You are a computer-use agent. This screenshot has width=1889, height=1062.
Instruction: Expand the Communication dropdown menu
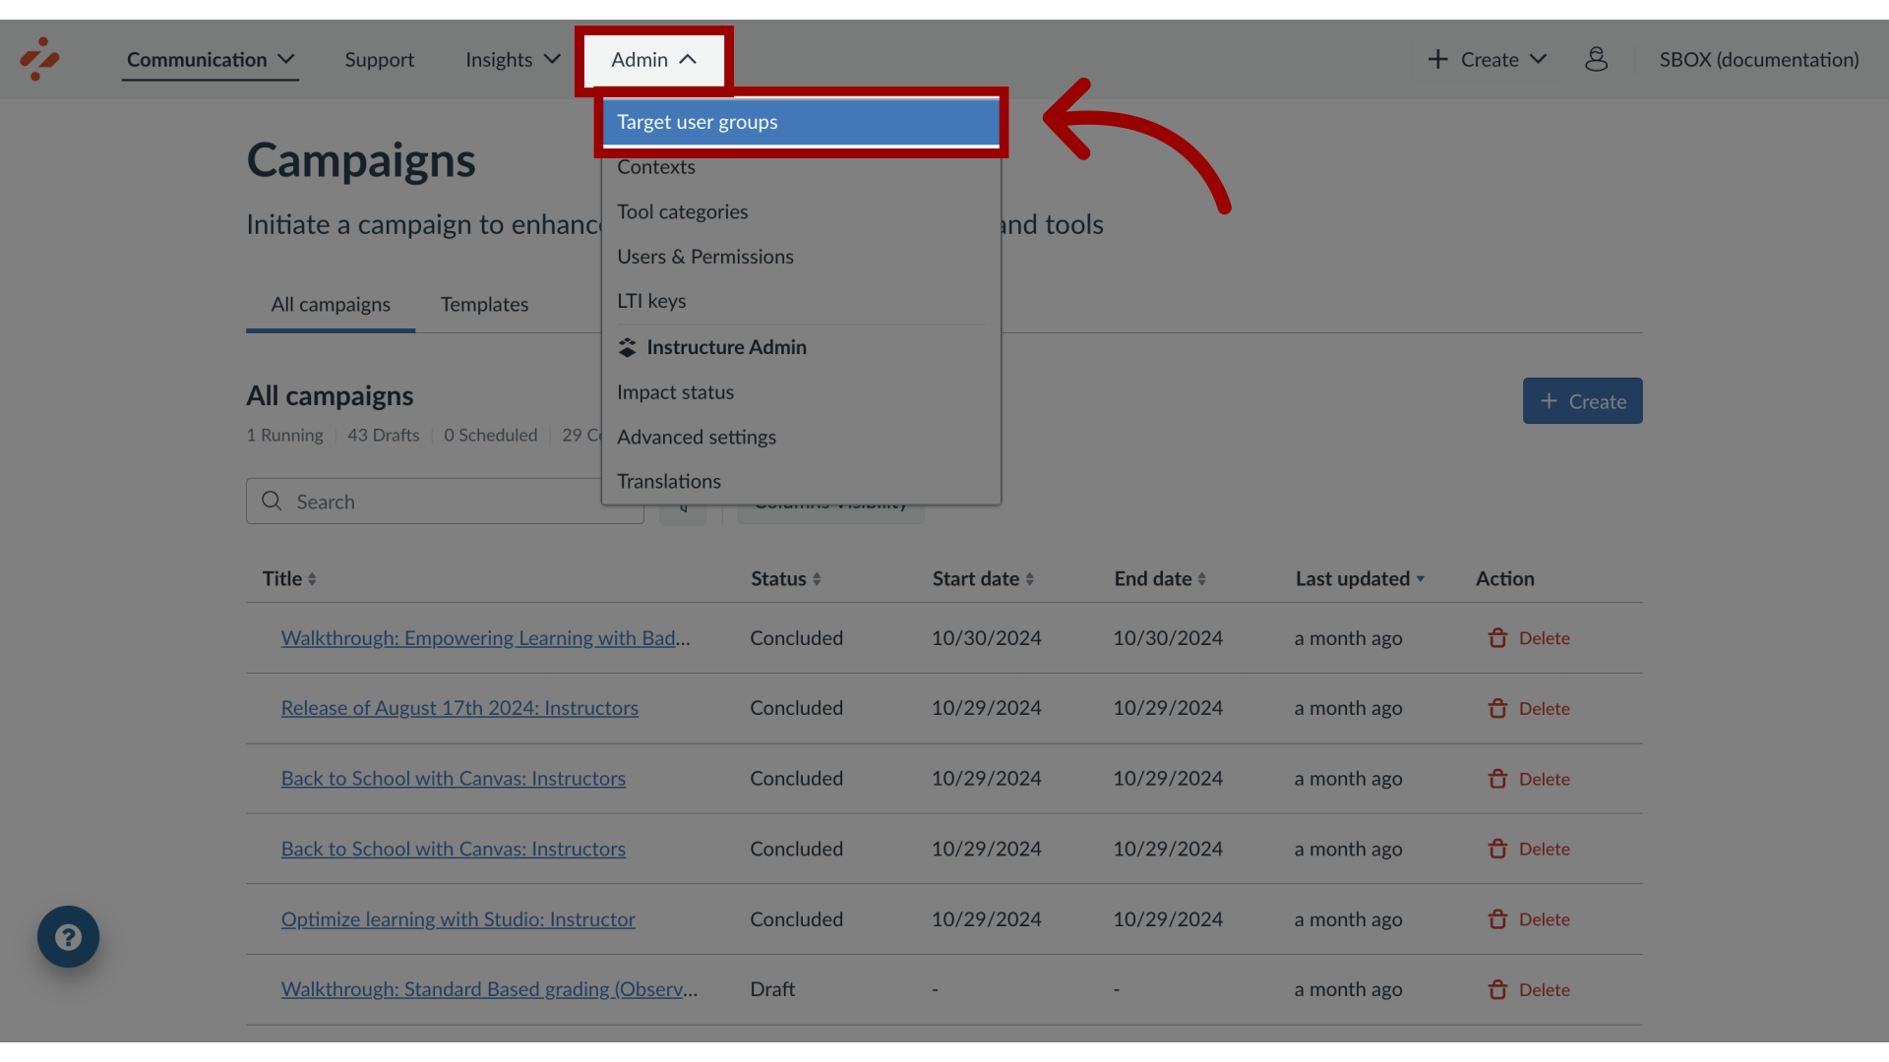point(211,58)
